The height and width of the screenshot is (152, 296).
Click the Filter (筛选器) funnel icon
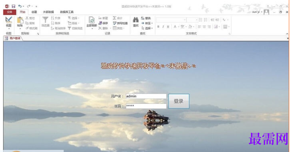point(45,20)
